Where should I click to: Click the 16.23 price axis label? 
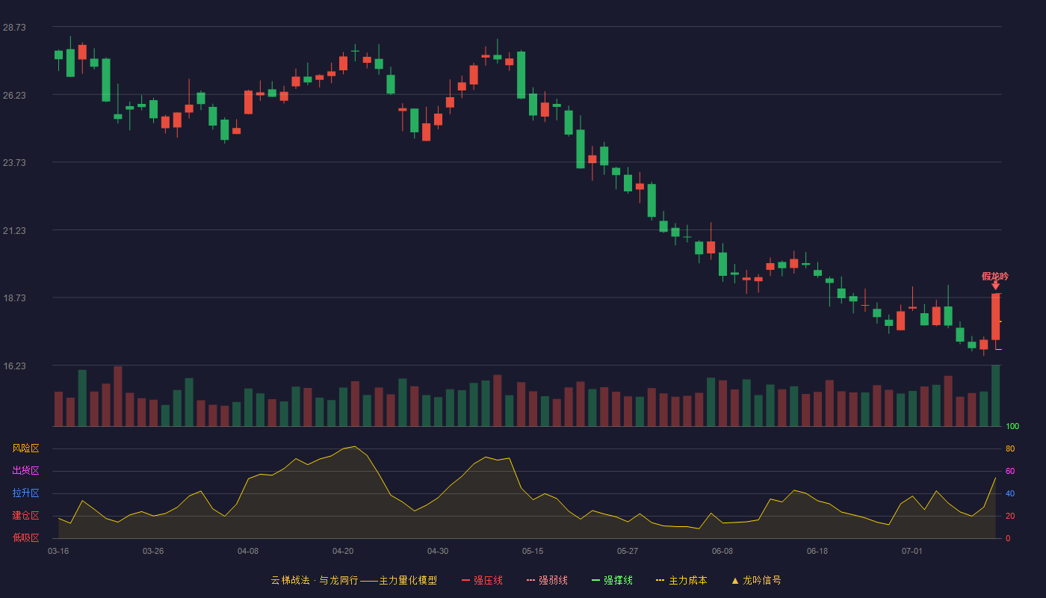(x=14, y=366)
